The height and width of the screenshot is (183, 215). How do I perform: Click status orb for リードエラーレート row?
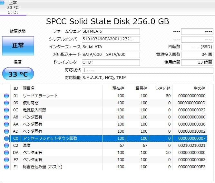(x=6, y=96)
